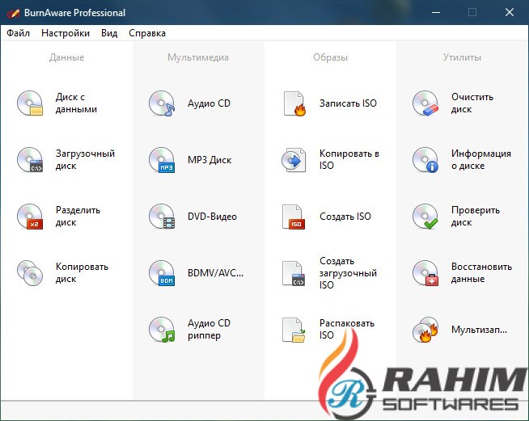Choose the Создать загрузочный ISO label
The height and width of the screenshot is (421, 529).
(348, 273)
